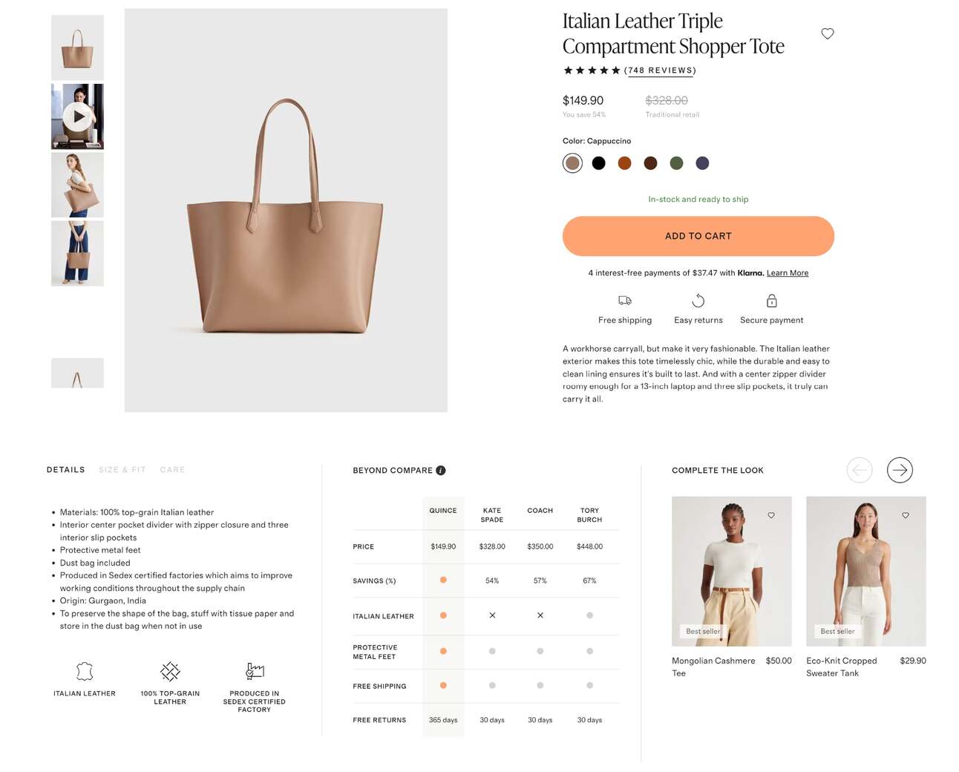Screen dimensions: 959x772
Task: Favorite the Eco-Knit Cropped Sweater Tank heart
Action: (x=906, y=515)
